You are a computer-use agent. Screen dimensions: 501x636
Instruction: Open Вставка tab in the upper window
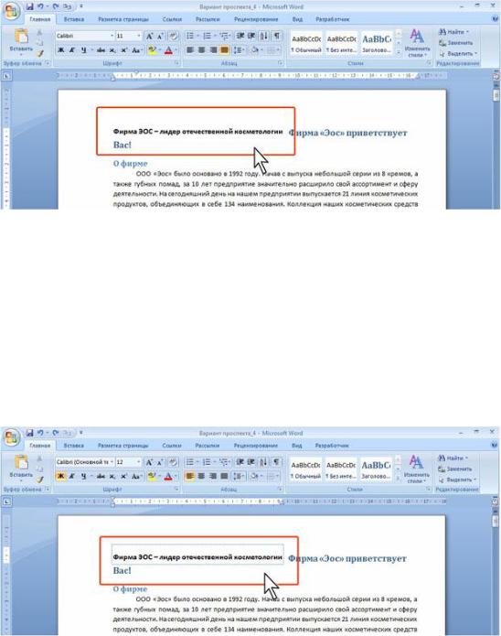click(74, 19)
